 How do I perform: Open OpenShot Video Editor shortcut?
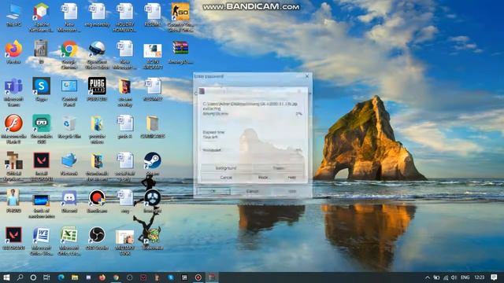click(97, 54)
